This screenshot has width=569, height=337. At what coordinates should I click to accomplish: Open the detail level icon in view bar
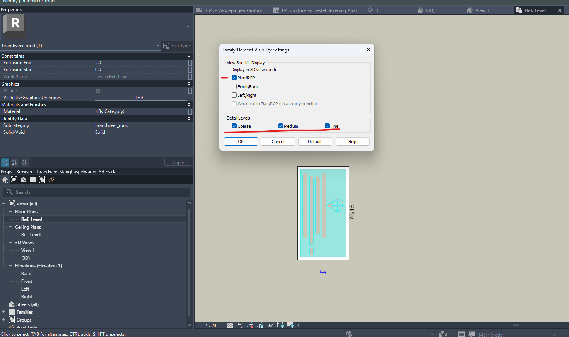[230, 325]
